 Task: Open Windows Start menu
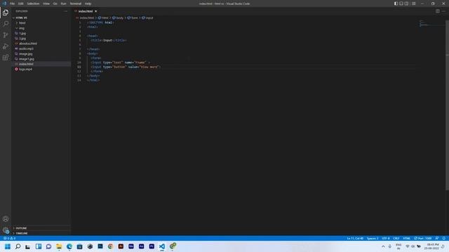click(x=8, y=246)
